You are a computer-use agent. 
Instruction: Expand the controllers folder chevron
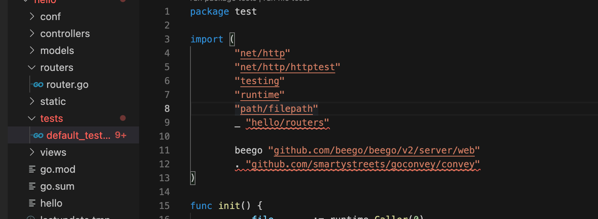coord(32,34)
